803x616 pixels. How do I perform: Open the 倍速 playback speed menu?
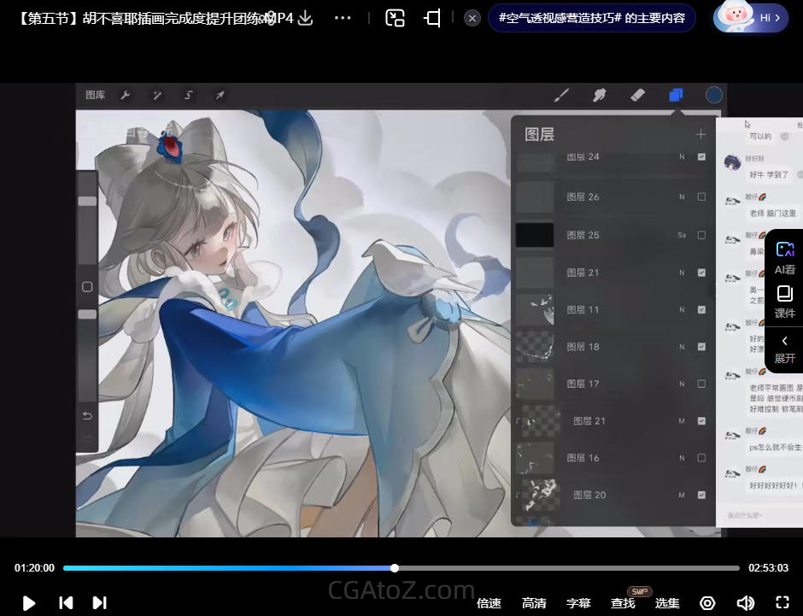489,603
